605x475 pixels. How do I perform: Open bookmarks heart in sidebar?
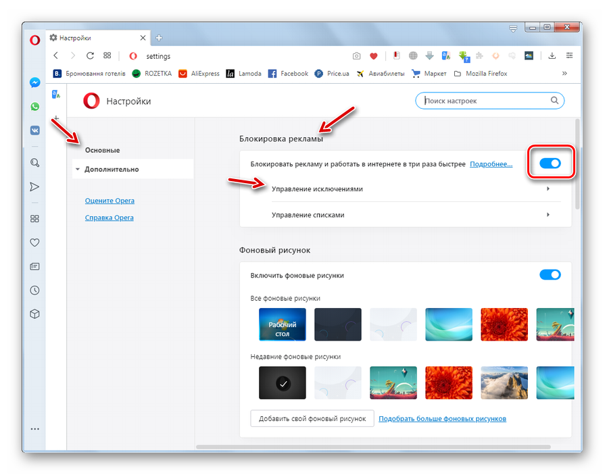point(34,243)
